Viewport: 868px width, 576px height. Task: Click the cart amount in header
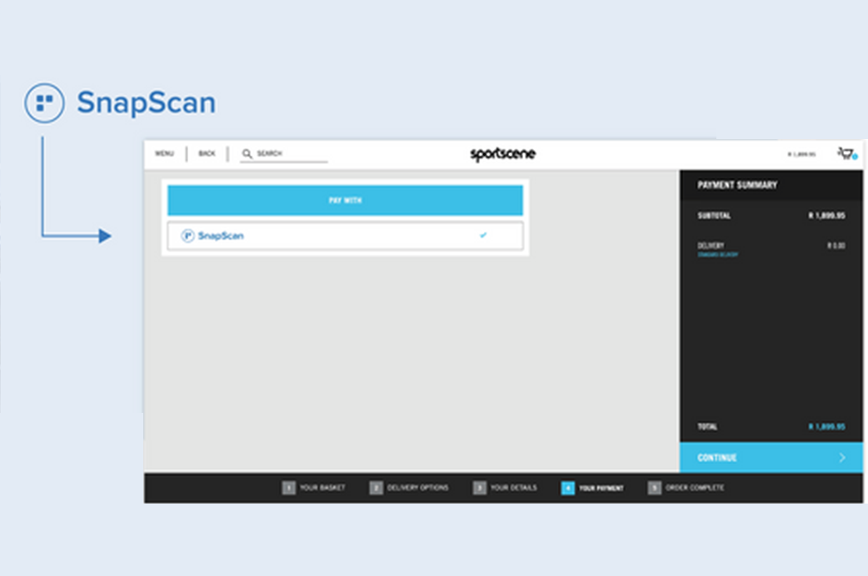(801, 154)
